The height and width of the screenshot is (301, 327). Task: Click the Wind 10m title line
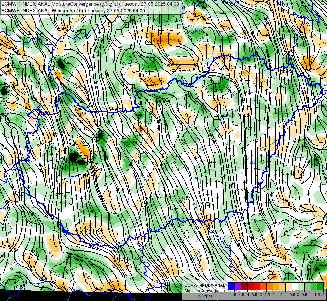tap(73, 11)
